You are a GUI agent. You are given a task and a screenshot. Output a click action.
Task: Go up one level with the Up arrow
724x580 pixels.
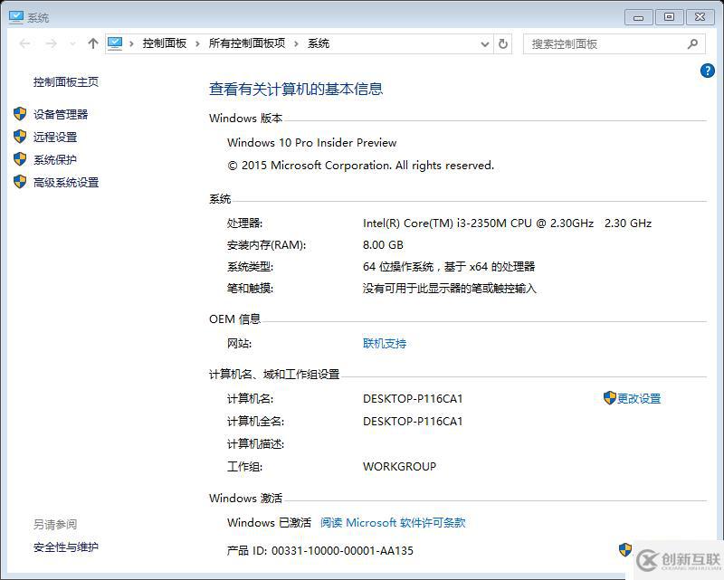click(x=93, y=43)
